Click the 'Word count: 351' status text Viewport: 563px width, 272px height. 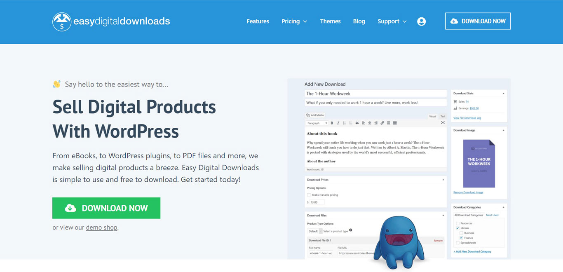point(316,169)
